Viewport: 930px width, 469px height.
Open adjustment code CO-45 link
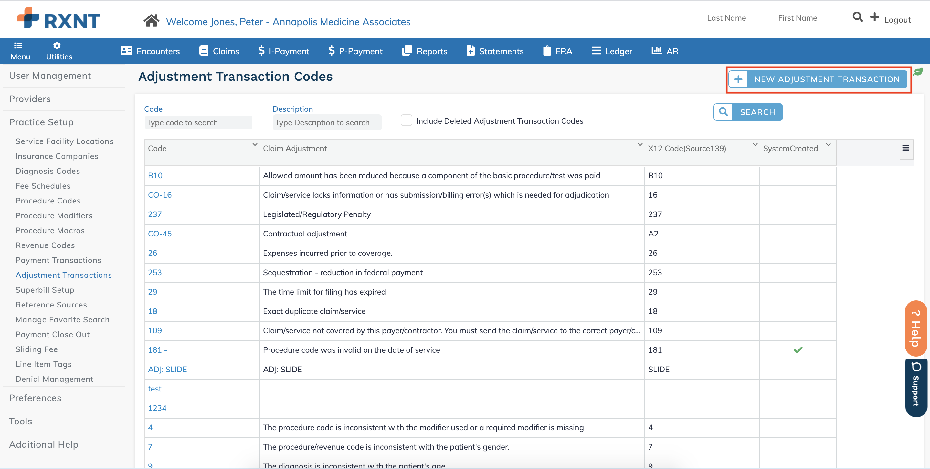click(x=160, y=234)
